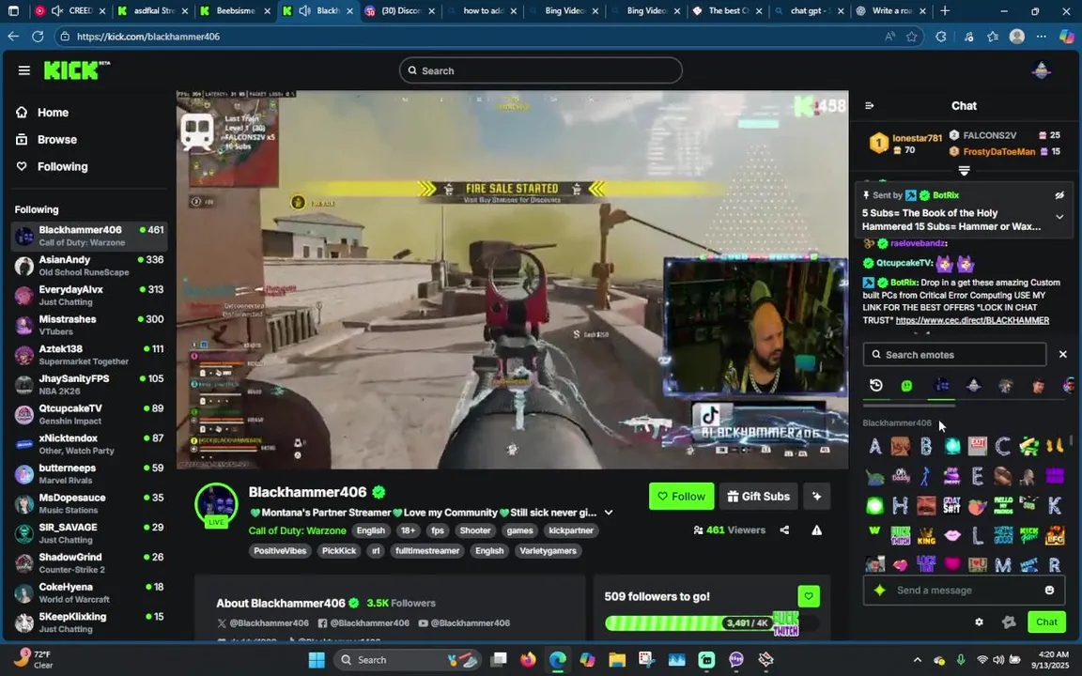Pick the pink lips emote
The height and width of the screenshot is (676, 1082).
pyautogui.click(x=951, y=535)
